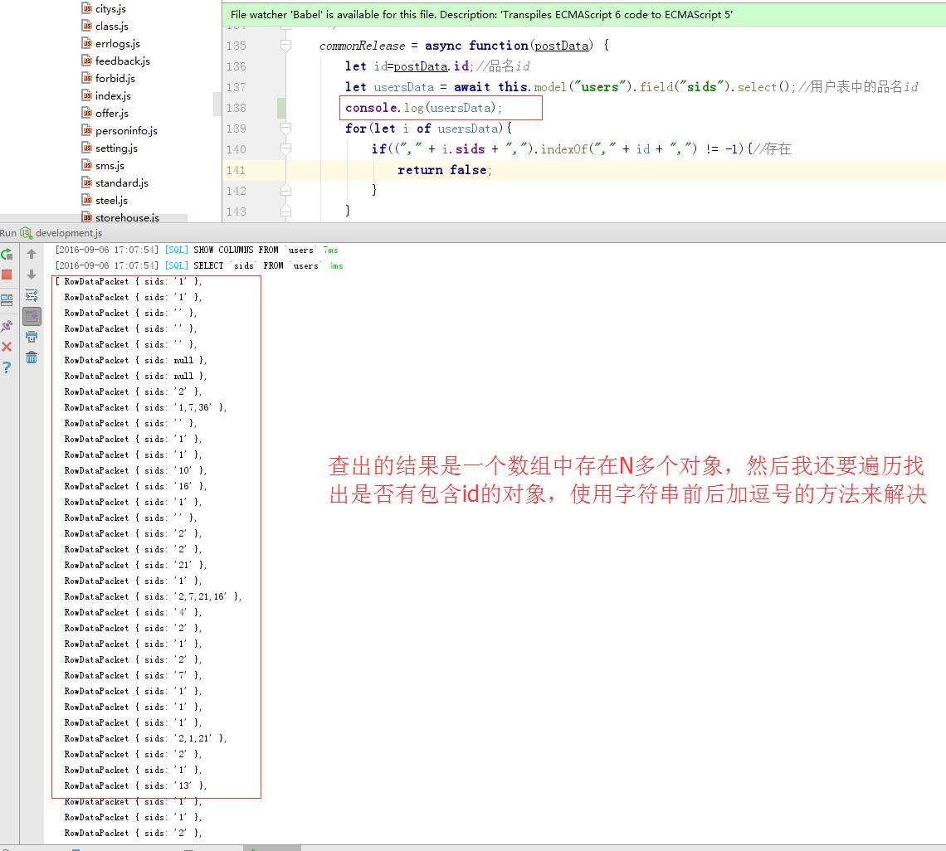
Task: Click the console row with sids '10'
Action: tap(135, 470)
